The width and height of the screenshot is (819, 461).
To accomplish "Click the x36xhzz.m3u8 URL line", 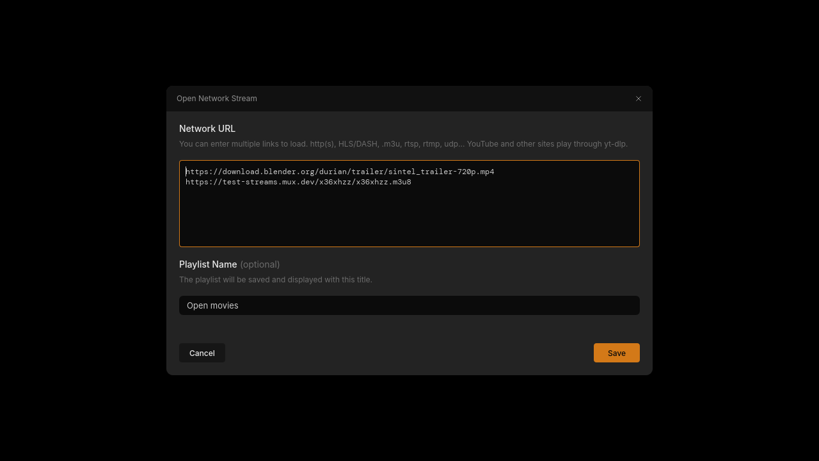I will [x=298, y=182].
